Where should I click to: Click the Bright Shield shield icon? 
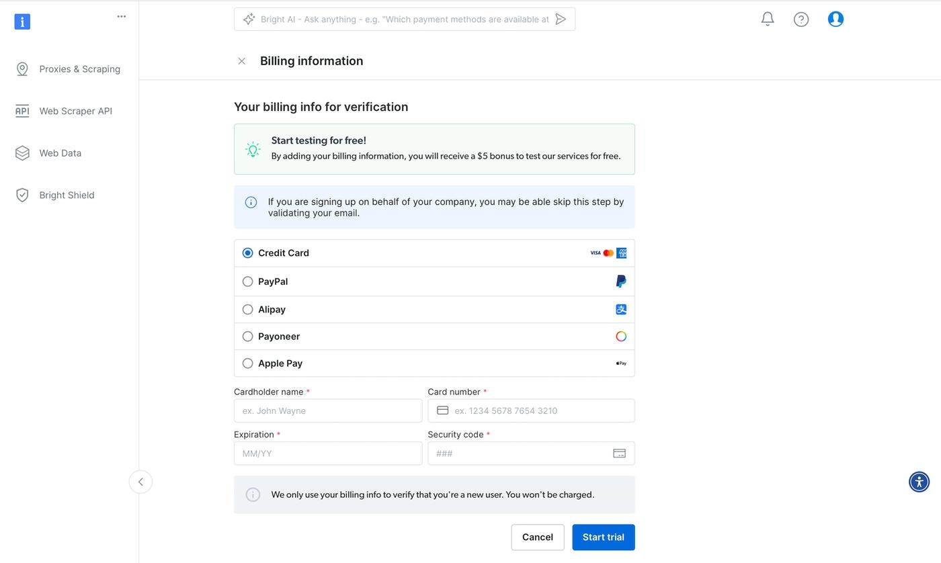pos(22,195)
